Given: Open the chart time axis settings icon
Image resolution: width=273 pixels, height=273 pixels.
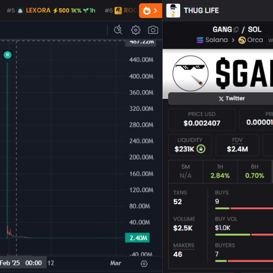Looking at the screenshot, I should (x=144, y=264).
